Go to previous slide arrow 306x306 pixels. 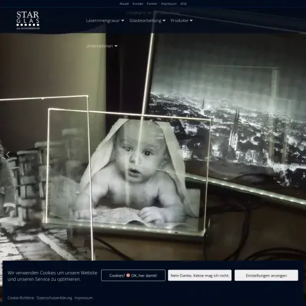pyautogui.click(x=8, y=155)
